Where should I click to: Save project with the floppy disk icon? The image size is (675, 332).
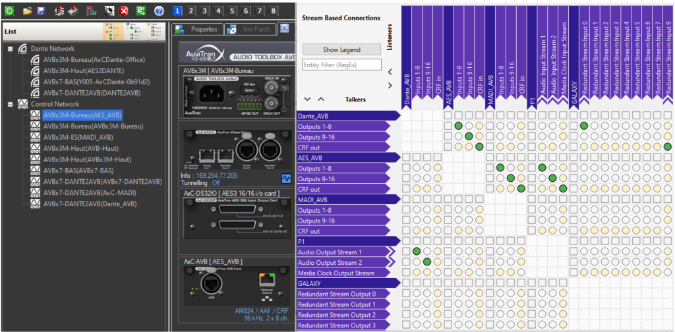click(x=41, y=11)
